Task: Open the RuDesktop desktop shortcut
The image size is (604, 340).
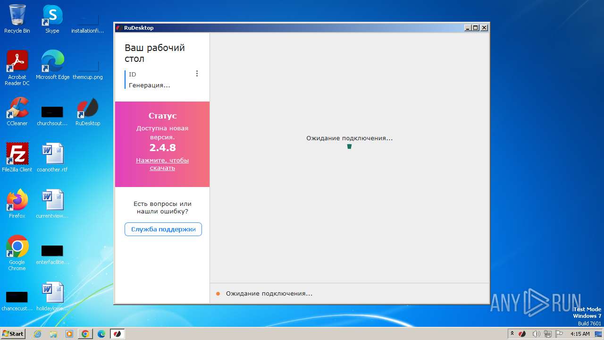Action: pos(88,111)
